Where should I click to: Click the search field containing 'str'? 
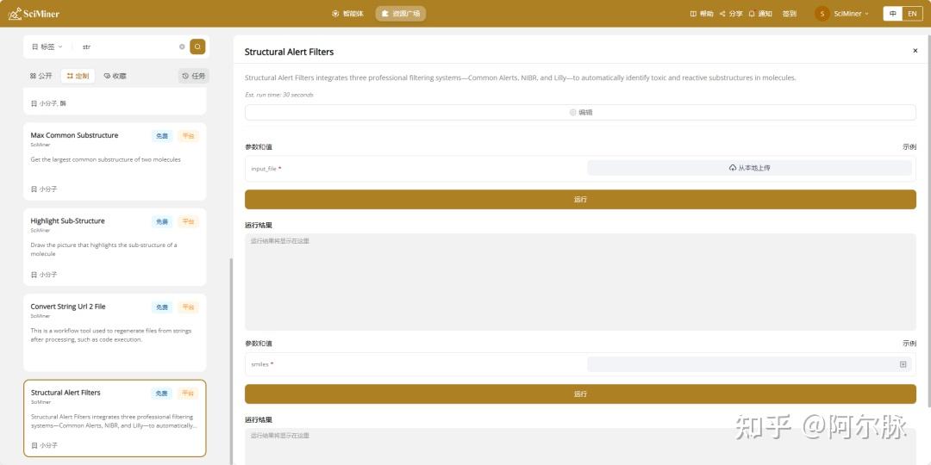128,46
